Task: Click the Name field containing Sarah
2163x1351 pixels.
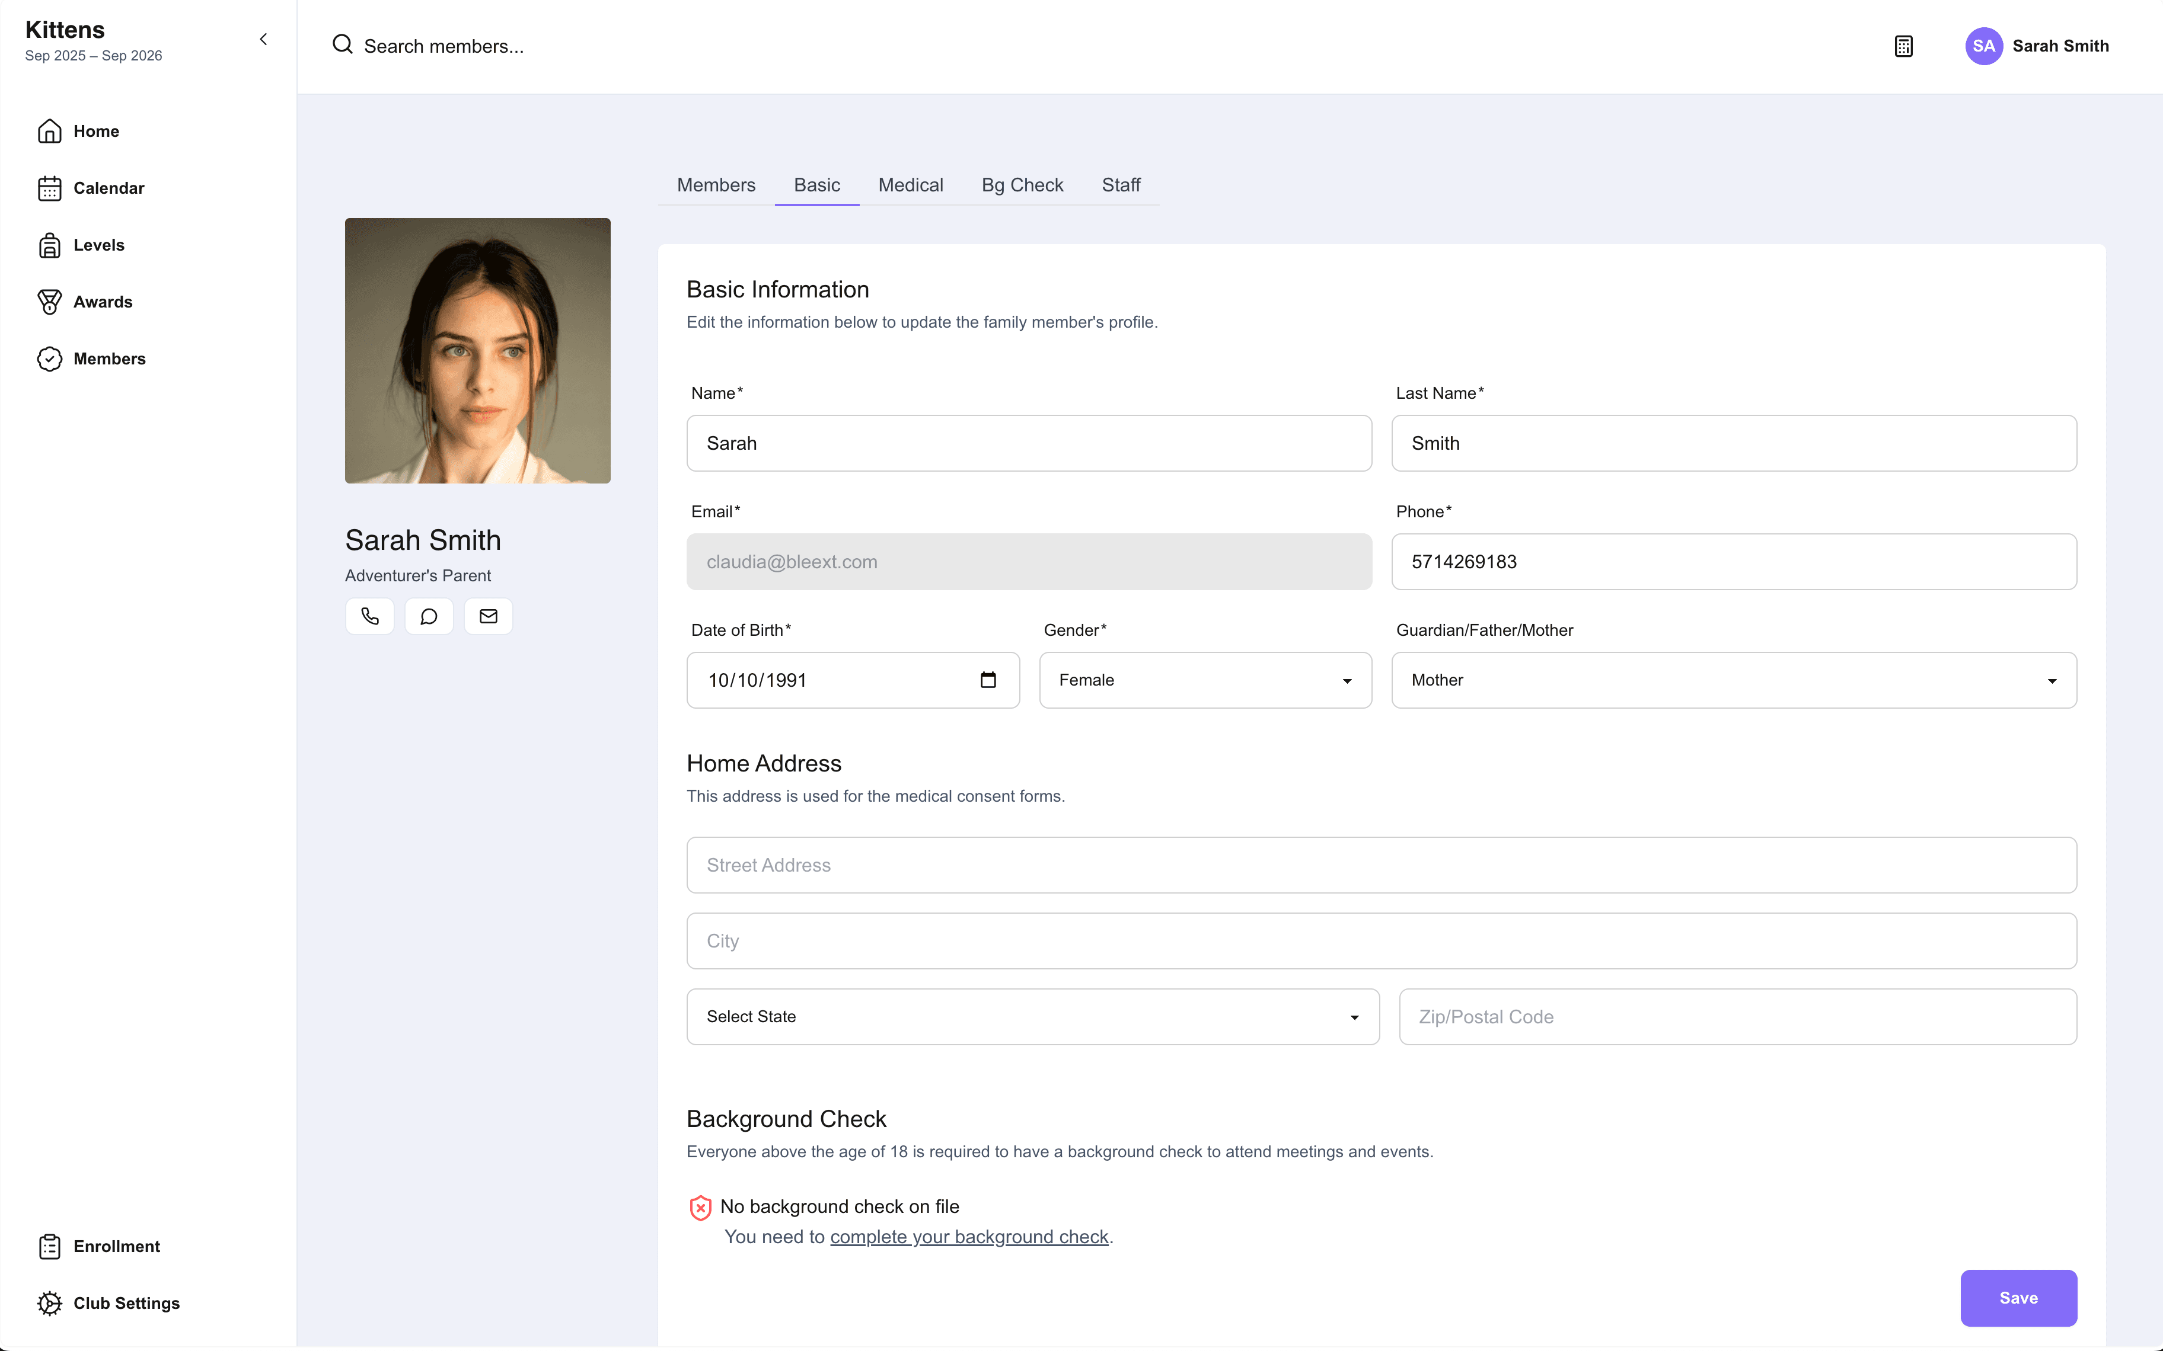Action: [x=1029, y=443]
